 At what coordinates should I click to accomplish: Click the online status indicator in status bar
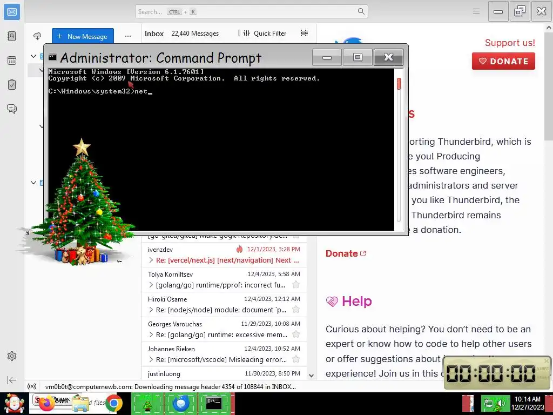(x=32, y=386)
